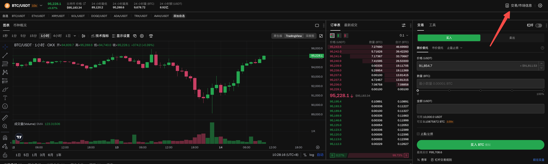Select the sell (卖出) side button
Viewport: 548px width, 164px height.
[x=512, y=38]
